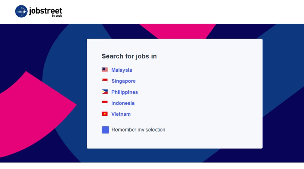Select the Philippines link
Screen dimensions: 304x169
tap(124, 92)
